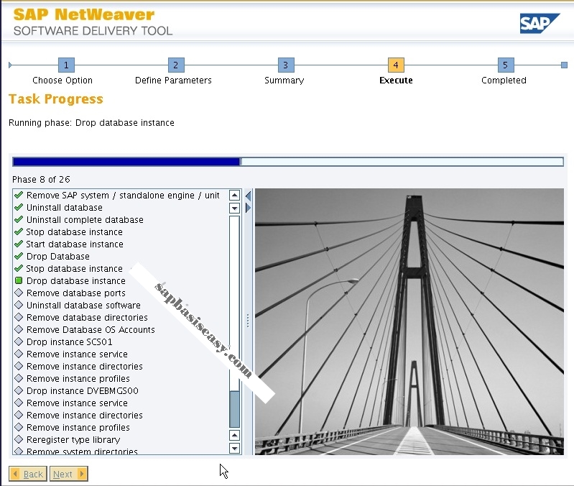
Task: Click step 2 Define Parameters box
Action: (x=176, y=65)
